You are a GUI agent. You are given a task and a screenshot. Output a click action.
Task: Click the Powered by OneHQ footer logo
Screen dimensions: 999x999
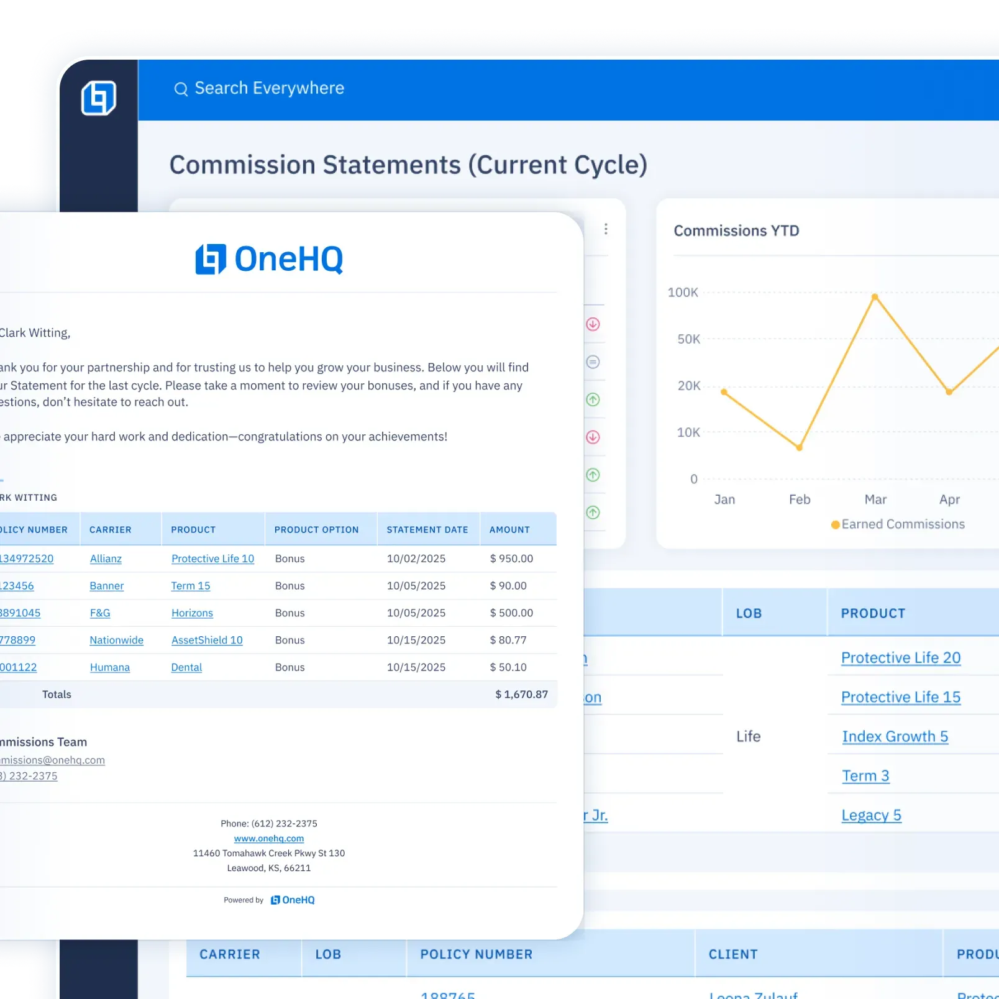[x=292, y=900]
